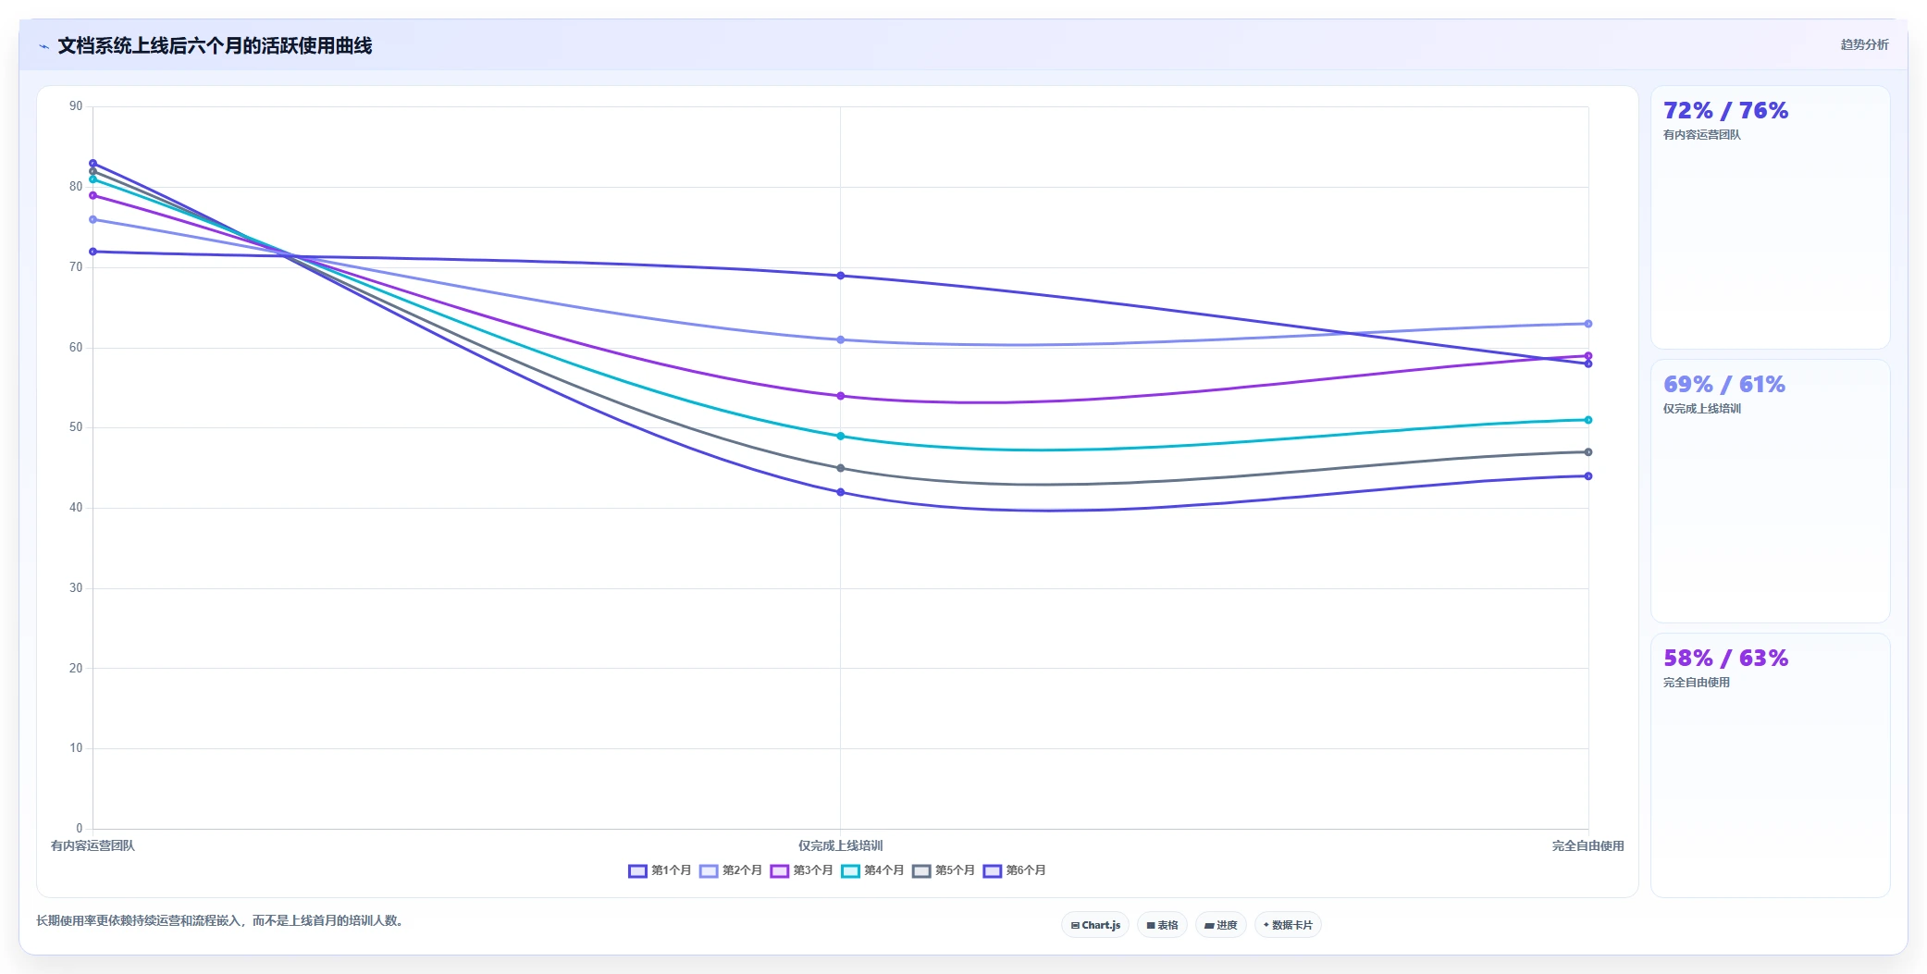This screenshot has width=1927, height=974.
Task: Select 第3个月 point at 有内容运营团队 (79)
Action: coord(93,195)
